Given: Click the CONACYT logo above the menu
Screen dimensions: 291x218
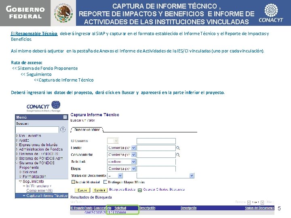Looking at the screenshot, I should pyautogui.click(x=43, y=106).
